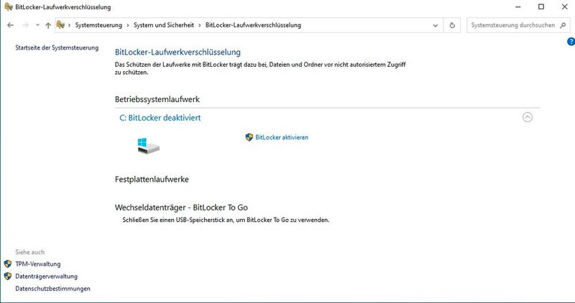Screen dimensions: 575x303
Task: Close the BitLocker window
Action: coord(564,6)
